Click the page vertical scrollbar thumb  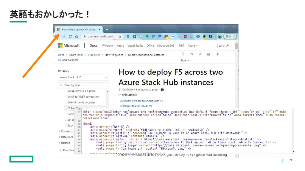click(236, 46)
